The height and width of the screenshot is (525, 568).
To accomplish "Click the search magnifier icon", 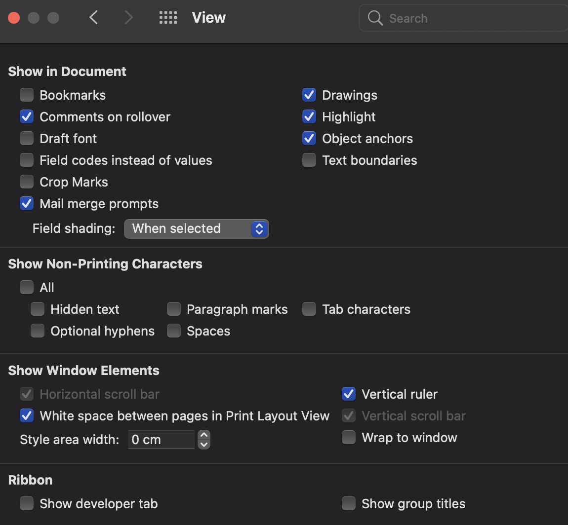I will pyautogui.click(x=375, y=18).
